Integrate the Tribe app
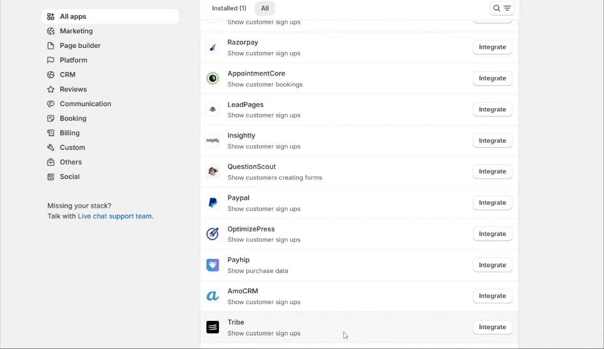604x349 pixels. pos(492,327)
